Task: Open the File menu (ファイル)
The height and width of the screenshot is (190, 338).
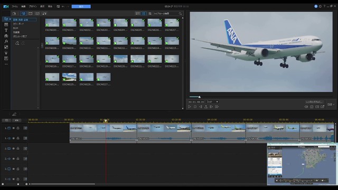Action: click(15, 6)
